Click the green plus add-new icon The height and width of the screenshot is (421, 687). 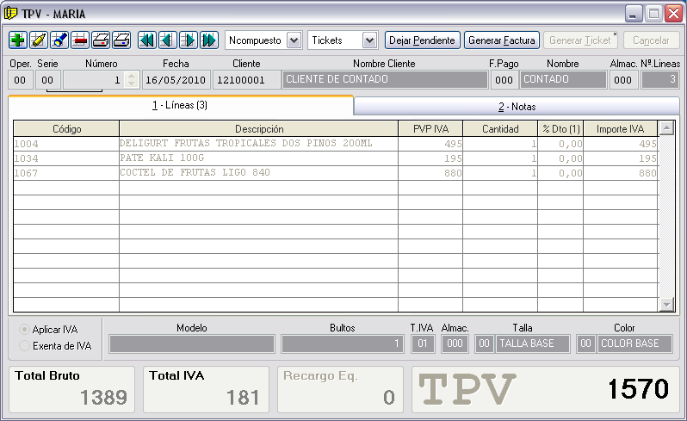(x=17, y=40)
